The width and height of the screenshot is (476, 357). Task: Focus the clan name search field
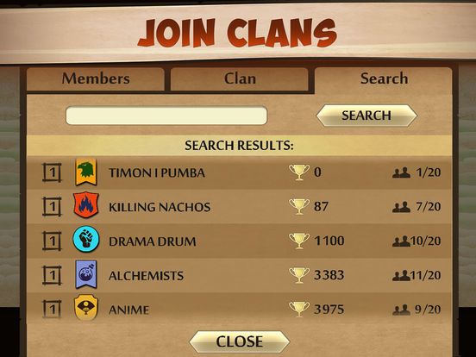[x=166, y=116]
